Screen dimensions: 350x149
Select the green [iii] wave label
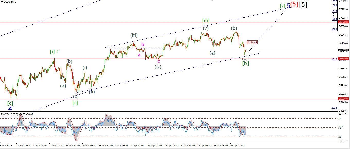[x=205, y=21]
